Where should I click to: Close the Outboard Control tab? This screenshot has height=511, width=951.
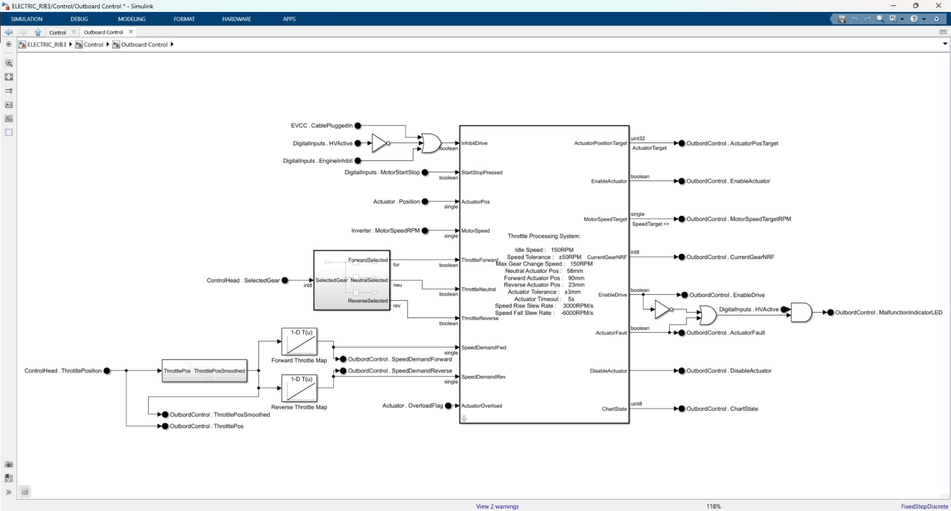coord(131,32)
